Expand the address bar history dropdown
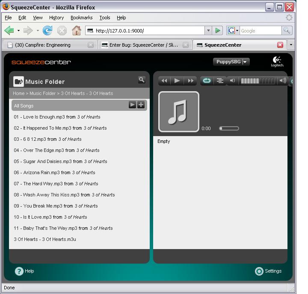Screen dimensions: 308x294 coord(208,30)
